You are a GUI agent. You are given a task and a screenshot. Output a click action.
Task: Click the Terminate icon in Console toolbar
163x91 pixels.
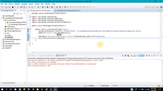[x=123, y=56]
